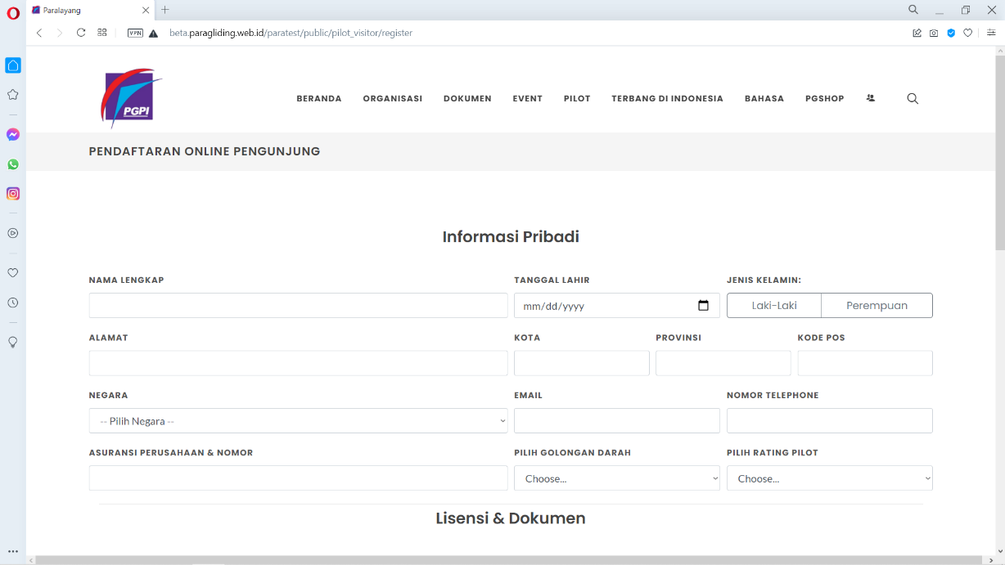Reload the page with refresh icon
This screenshot has height=565, width=1005.
pyautogui.click(x=81, y=33)
